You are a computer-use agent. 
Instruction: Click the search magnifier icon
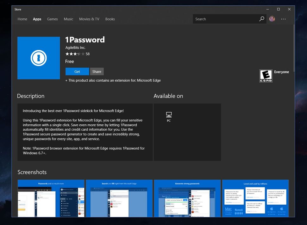(262, 19)
